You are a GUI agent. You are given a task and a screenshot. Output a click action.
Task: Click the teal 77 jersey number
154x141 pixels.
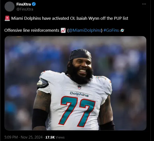click(78, 111)
